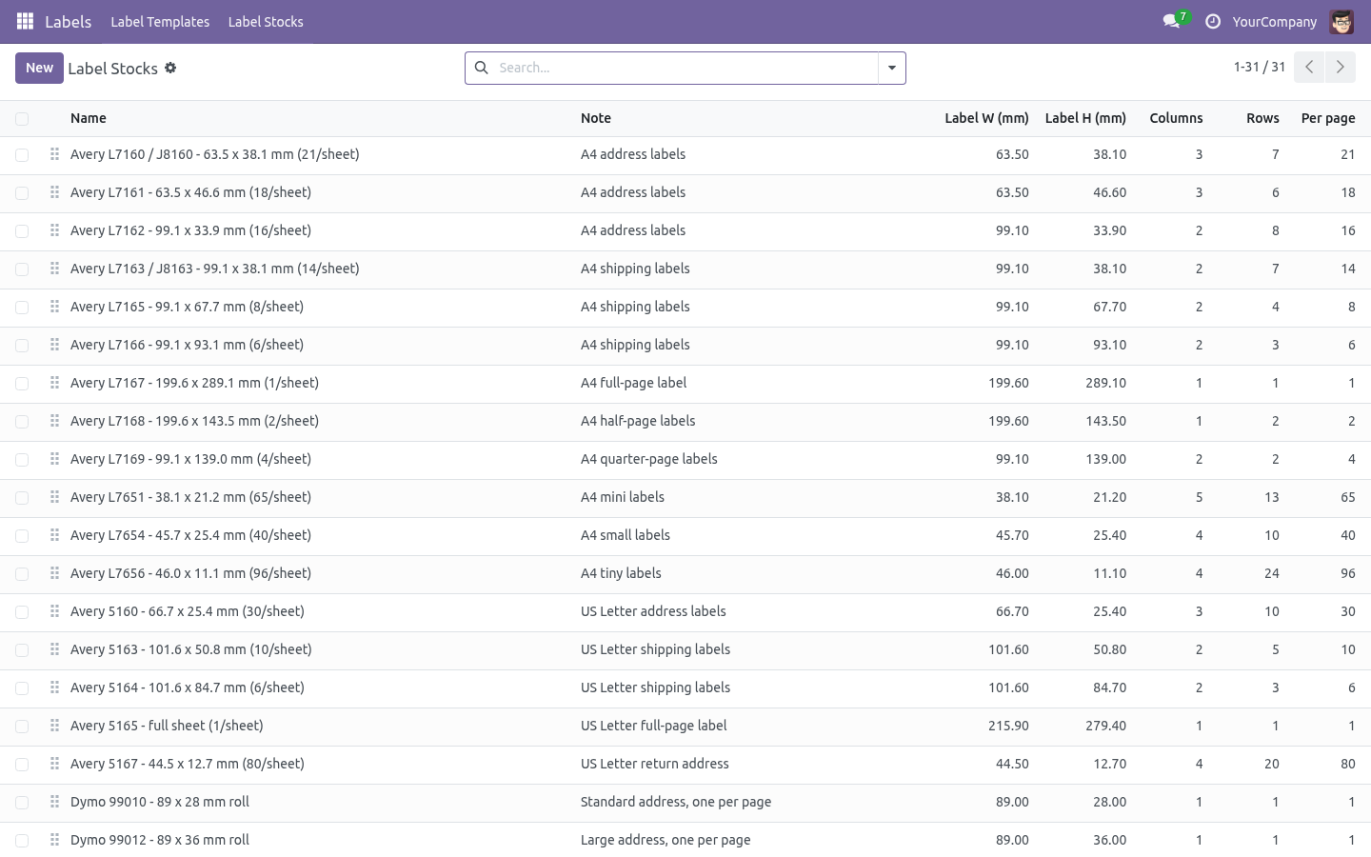Sort the list by the Name column header

89,118
